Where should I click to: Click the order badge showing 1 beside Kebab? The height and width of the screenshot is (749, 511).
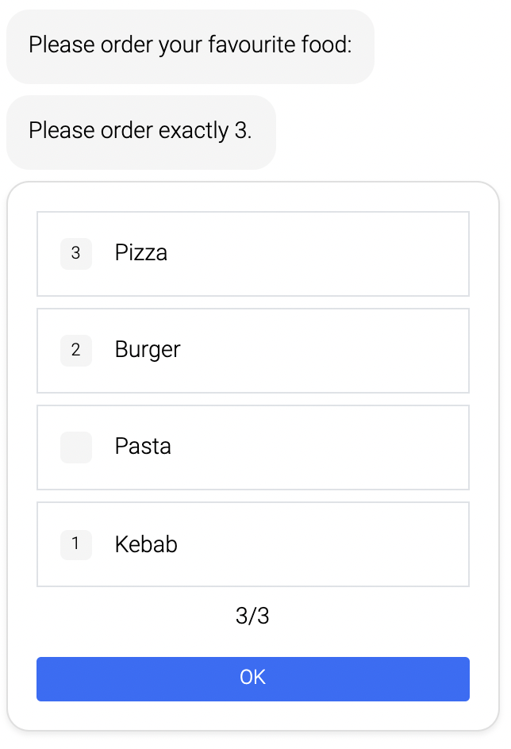click(75, 544)
